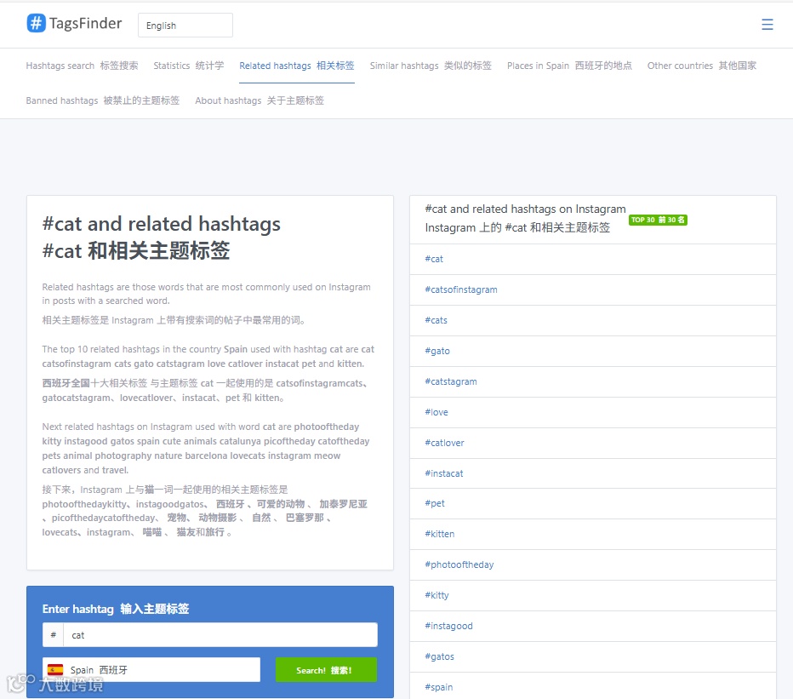Viewport: 793px width, 699px height.
Task: Click the Spain flag icon
Action: coord(55,670)
